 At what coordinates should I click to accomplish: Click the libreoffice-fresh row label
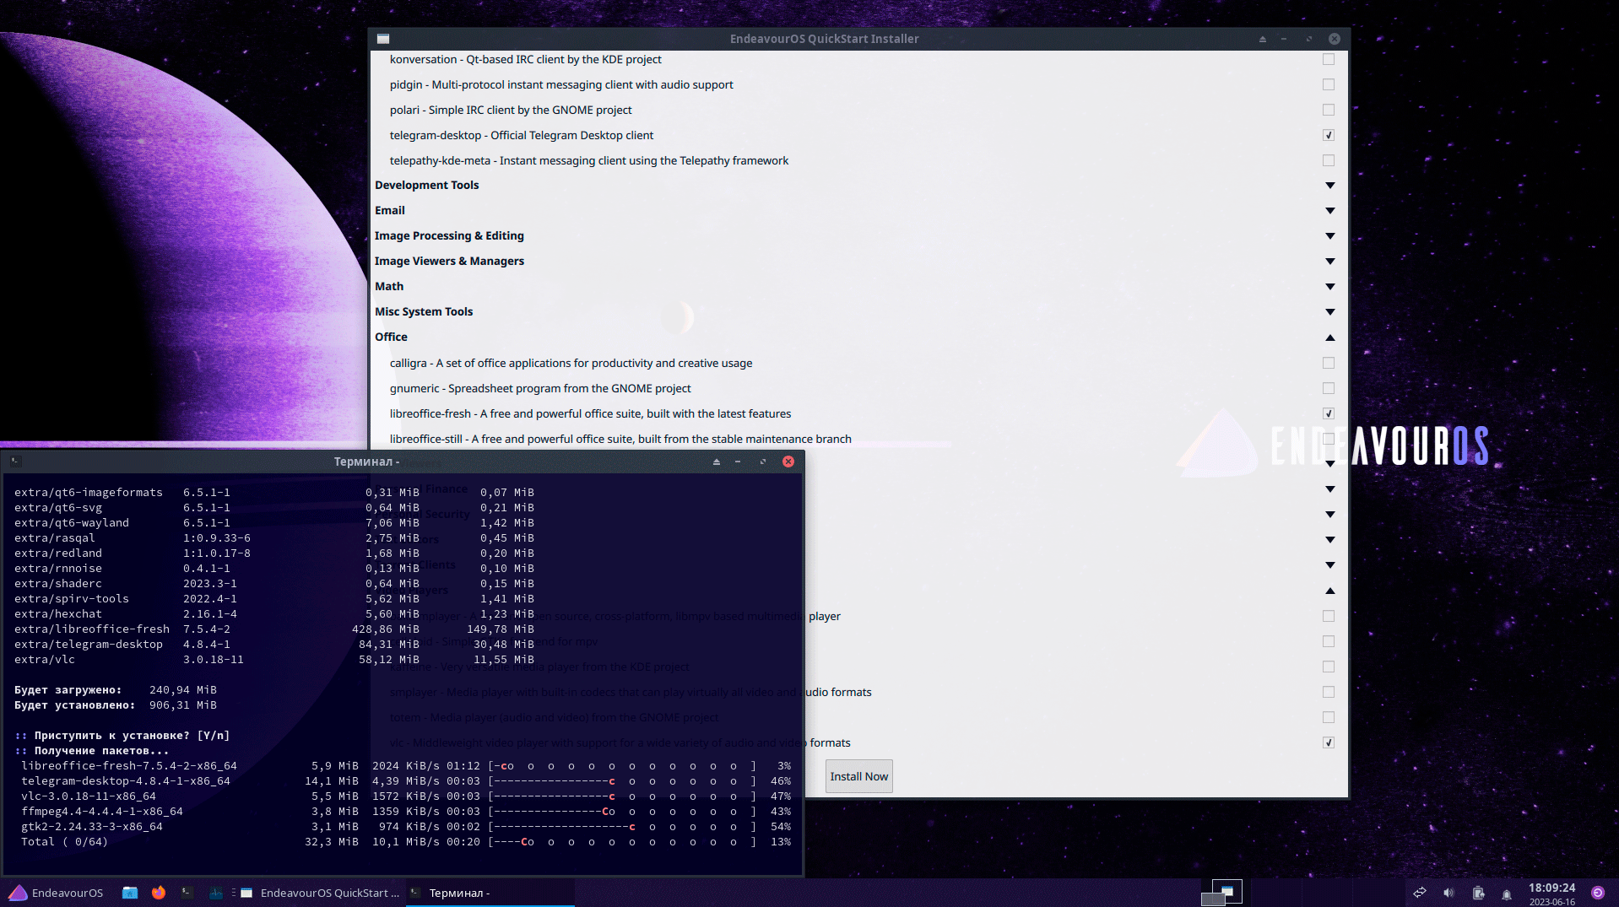pyautogui.click(x=591, y=413)
